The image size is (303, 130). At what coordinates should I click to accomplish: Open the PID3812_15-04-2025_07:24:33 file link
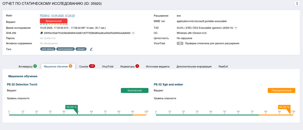pyautogui.click(x=57, y=16)
